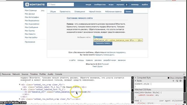Open the разработчикам footer link
Viewport: 187px width, 105px height.
tap(110, 60)
